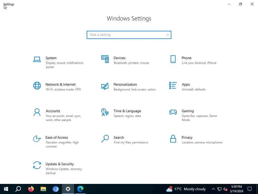Viewport: 258px width, 194px height.
Task: Open the Gaming controller icon
Action: pos(173,112)
